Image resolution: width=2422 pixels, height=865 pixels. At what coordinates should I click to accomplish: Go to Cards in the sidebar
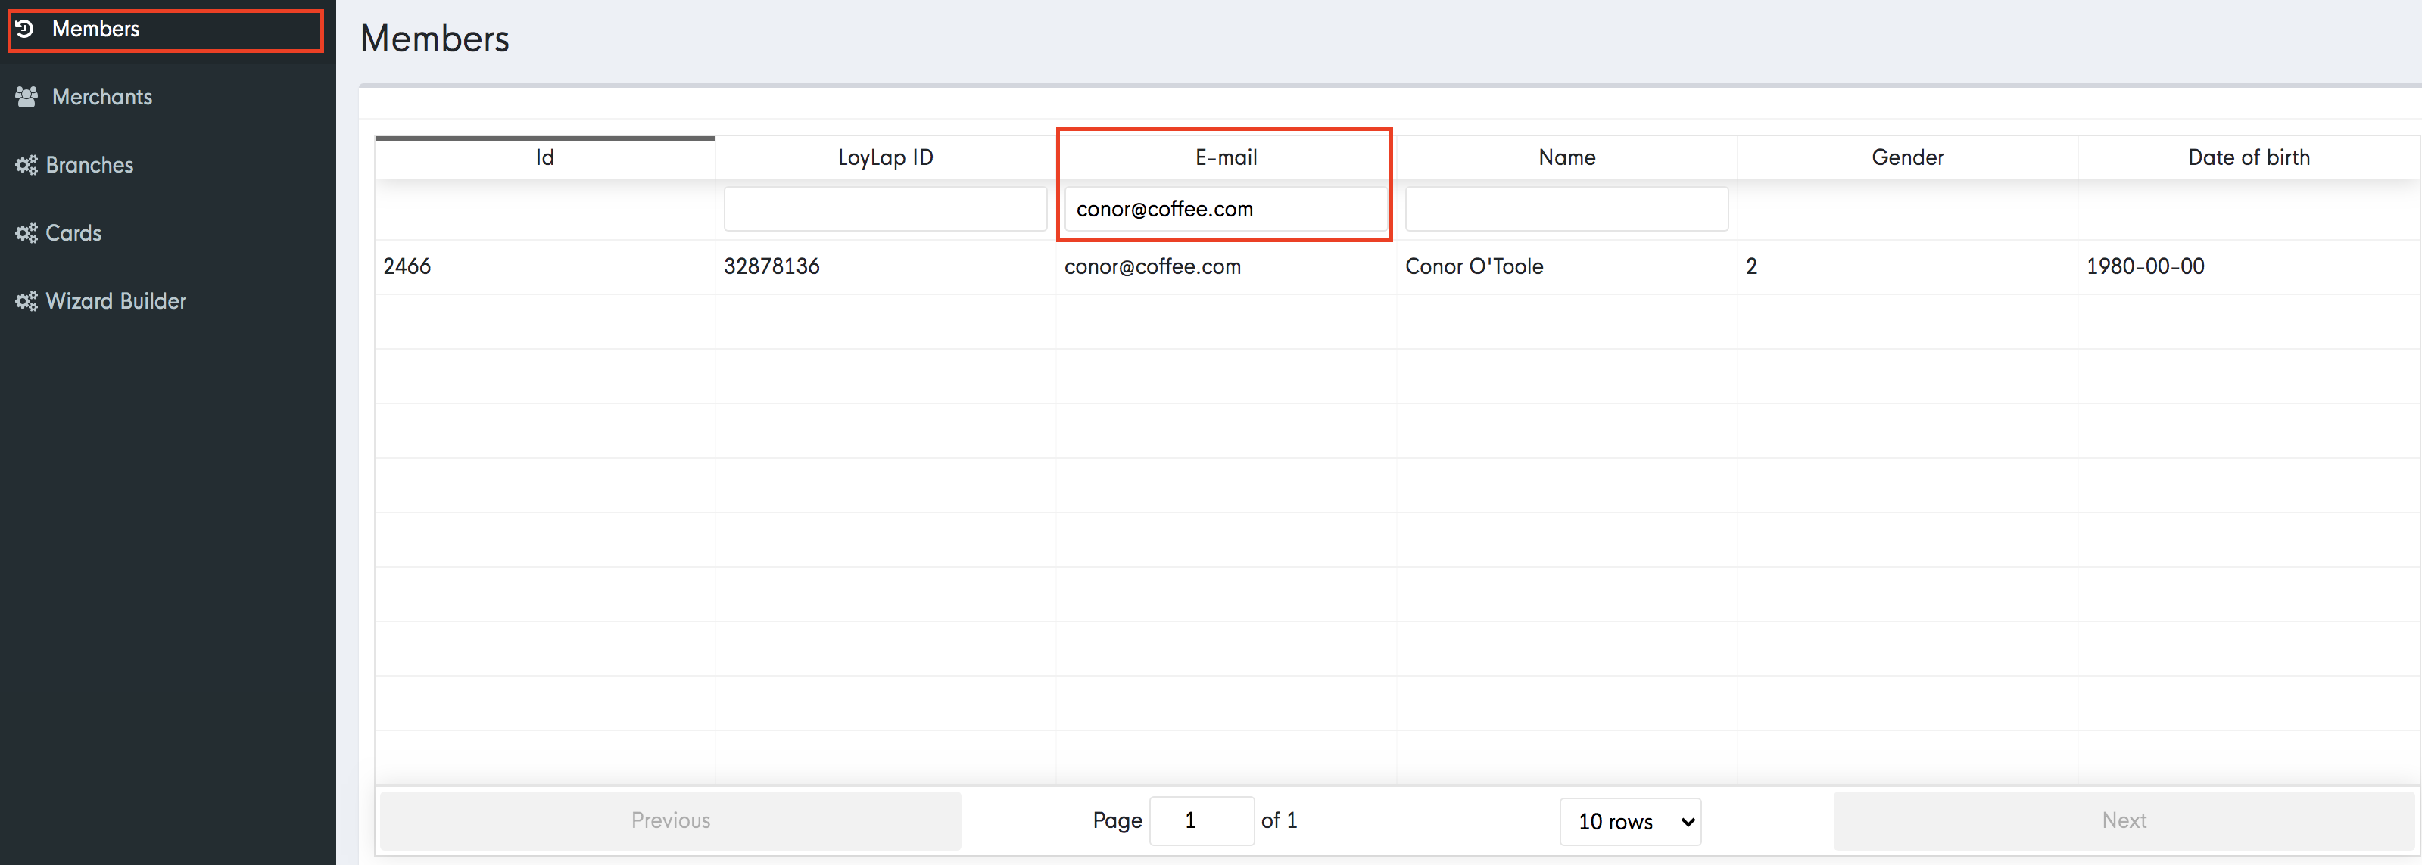pyautogui.click(x=167, y=233)
